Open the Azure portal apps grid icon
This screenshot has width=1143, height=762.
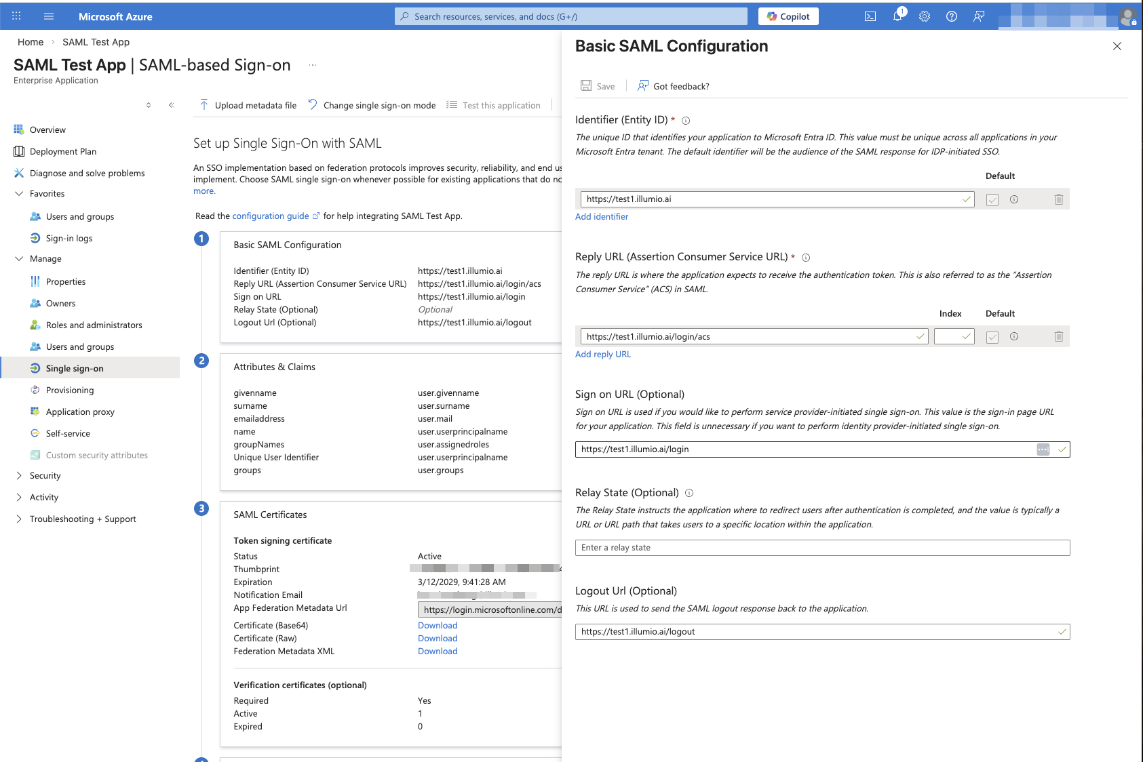point(16,16)
